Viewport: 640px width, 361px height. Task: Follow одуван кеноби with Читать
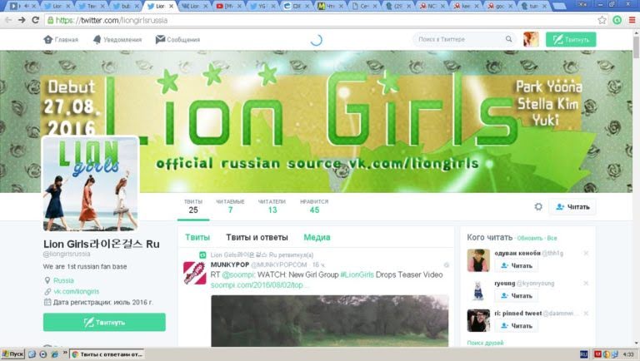coord(517,265)
